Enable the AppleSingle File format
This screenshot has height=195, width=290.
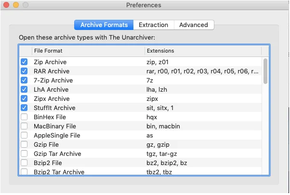24,136
